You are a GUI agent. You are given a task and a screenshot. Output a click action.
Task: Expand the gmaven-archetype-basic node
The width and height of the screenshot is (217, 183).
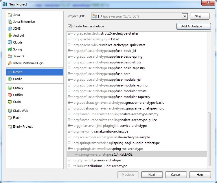coord(69,103)
